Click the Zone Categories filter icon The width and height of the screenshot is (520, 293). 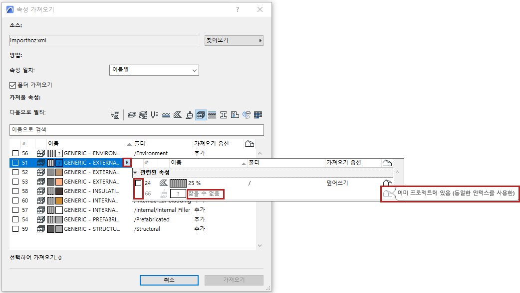click(x=234, y=115)
